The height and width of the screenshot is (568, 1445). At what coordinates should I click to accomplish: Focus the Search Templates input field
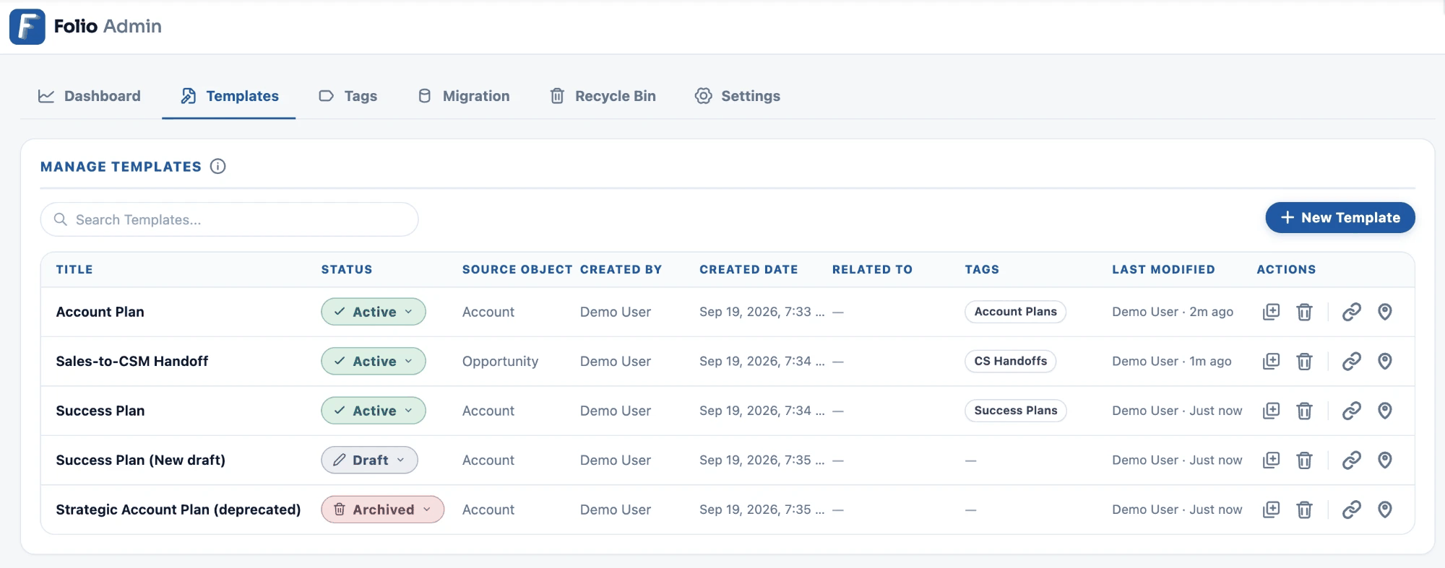coord(229,219)
